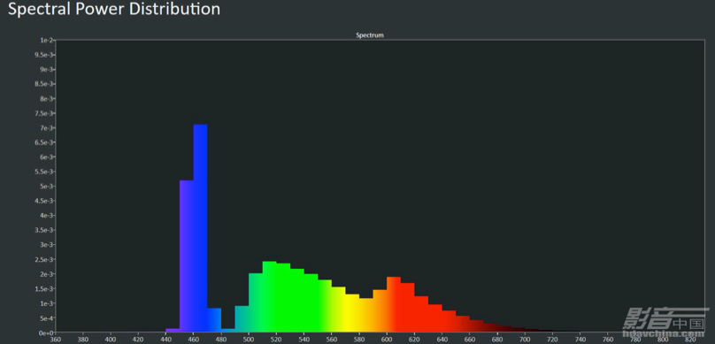Image resolution: width=715 pixels, height=344 pixels.
Task: Click the violet bar at 450 nm
Action: pyautogui.click(x=187, y=256)
